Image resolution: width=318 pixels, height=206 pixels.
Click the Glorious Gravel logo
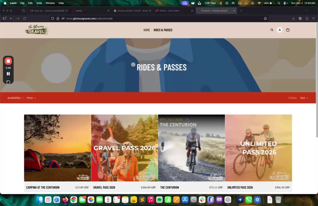[x=37, y=30]
